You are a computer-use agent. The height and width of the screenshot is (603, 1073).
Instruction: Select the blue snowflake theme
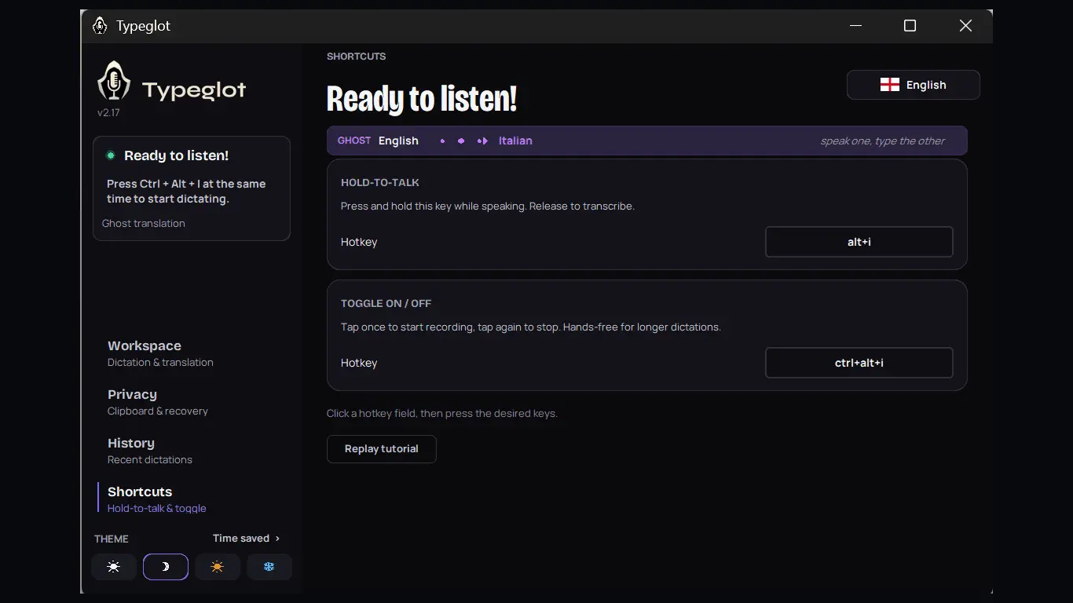269,567
